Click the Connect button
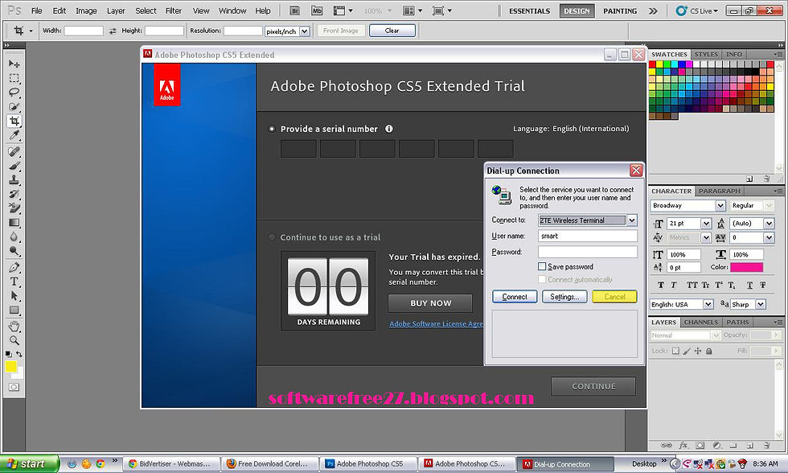Screen dimensions: 788x473 [x=515, y=297]
